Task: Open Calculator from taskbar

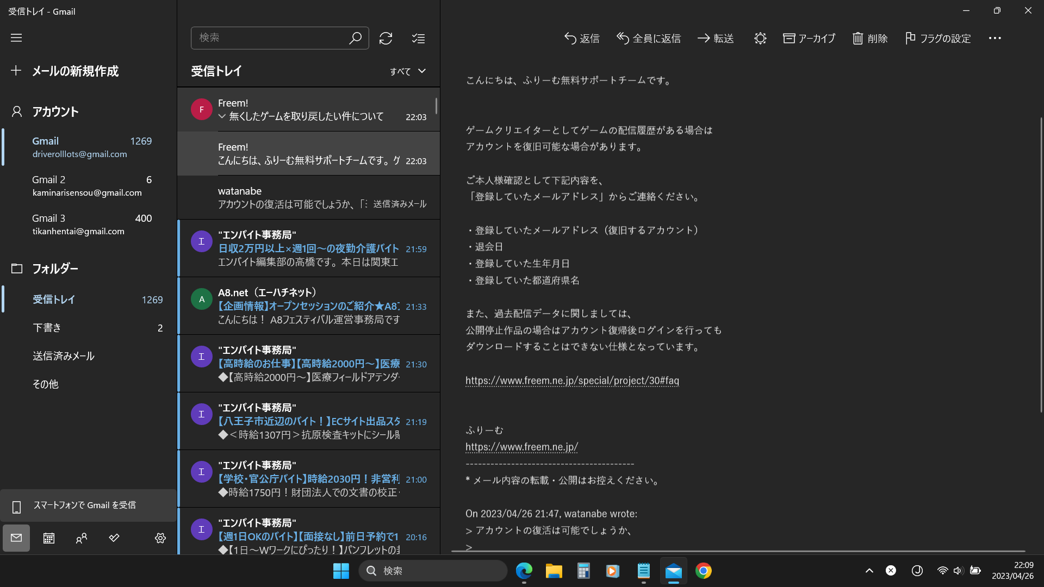Action: tap(583, 571)
